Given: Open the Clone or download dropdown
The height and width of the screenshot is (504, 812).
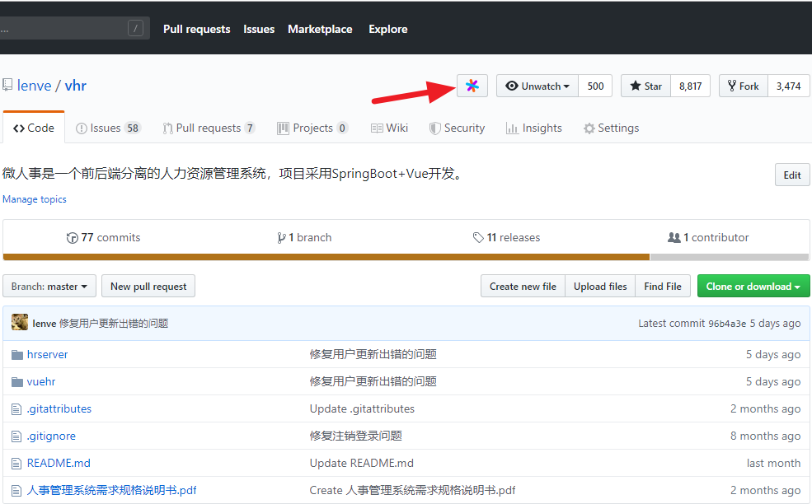Looking at the screenshot, I should (753, 286).
